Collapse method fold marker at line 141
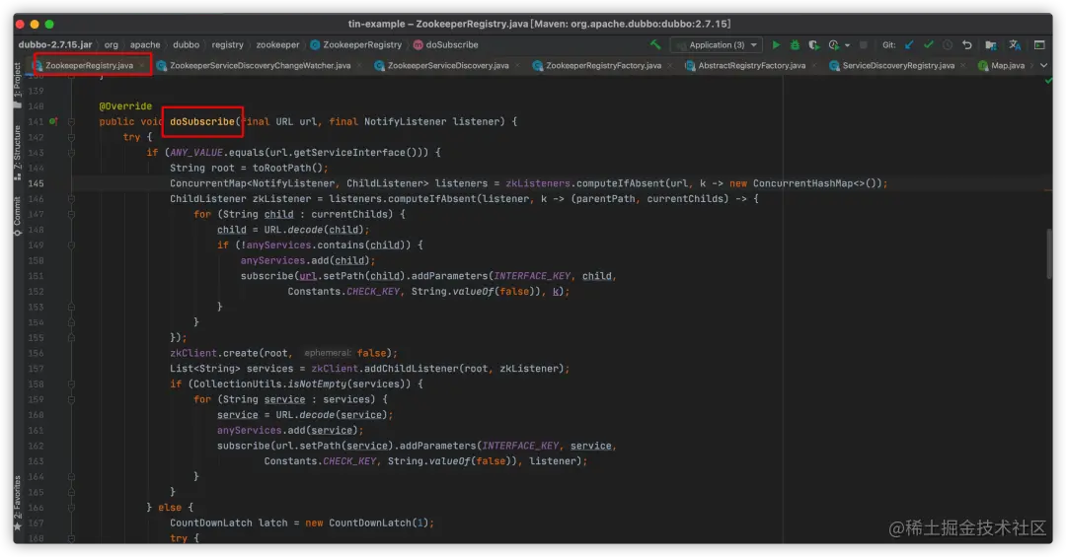 (71, 121)
